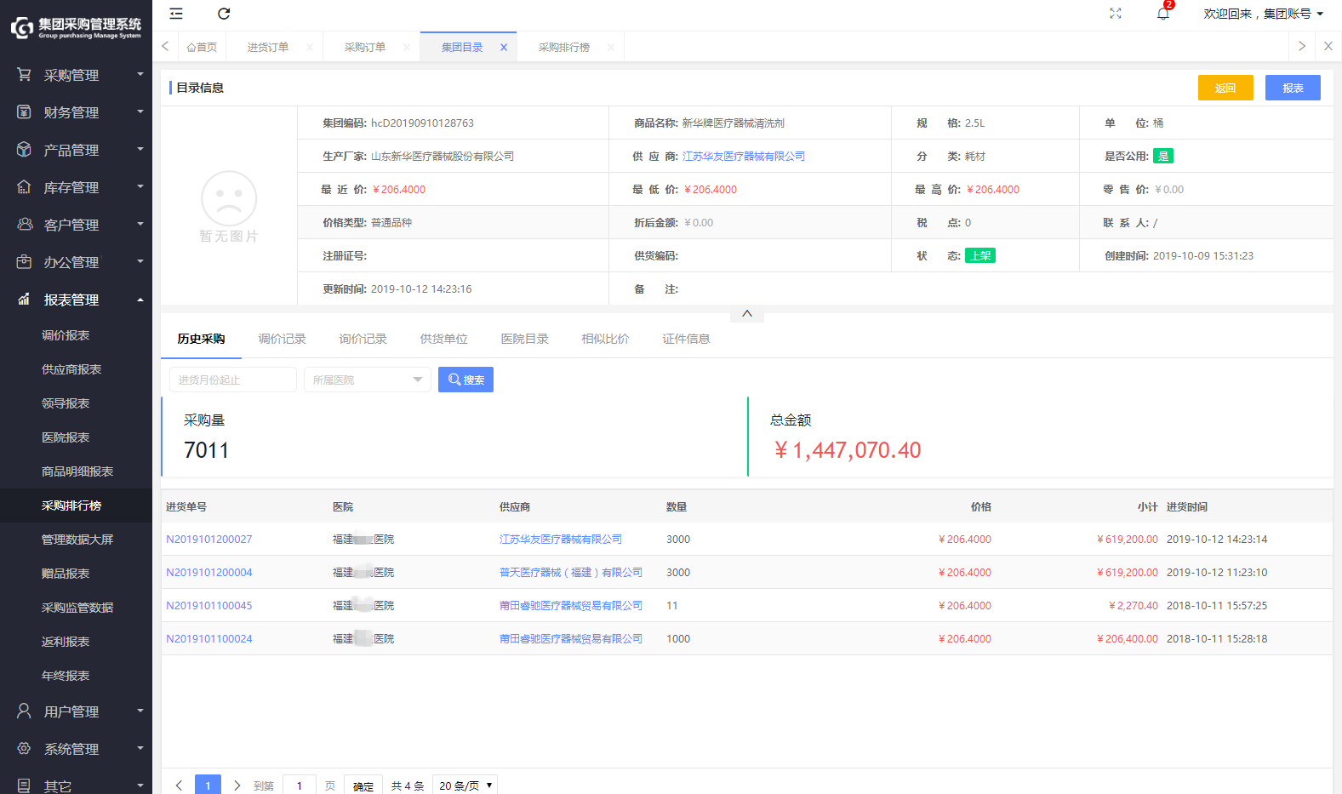The image size is (1342, 794).
Task: Click the 客户管理 people icon
Action: coord(24,225)
